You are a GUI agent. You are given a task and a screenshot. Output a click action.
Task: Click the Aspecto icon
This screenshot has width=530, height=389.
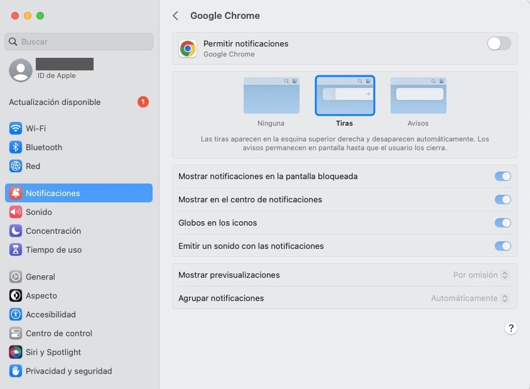16,295
